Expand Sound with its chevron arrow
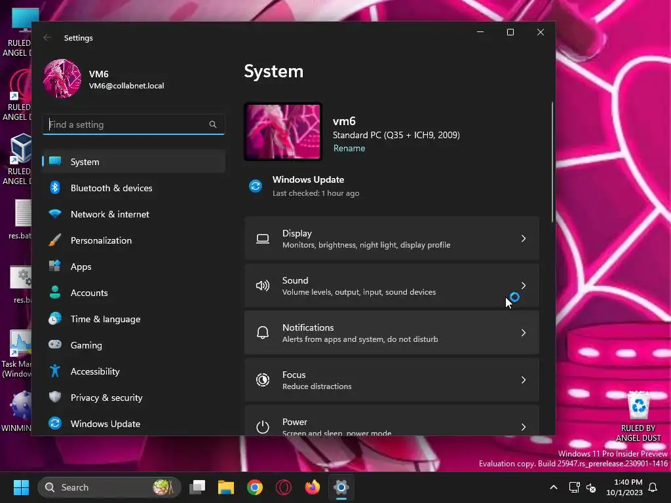This screenshot has height=503, width=671. [524, 286]
